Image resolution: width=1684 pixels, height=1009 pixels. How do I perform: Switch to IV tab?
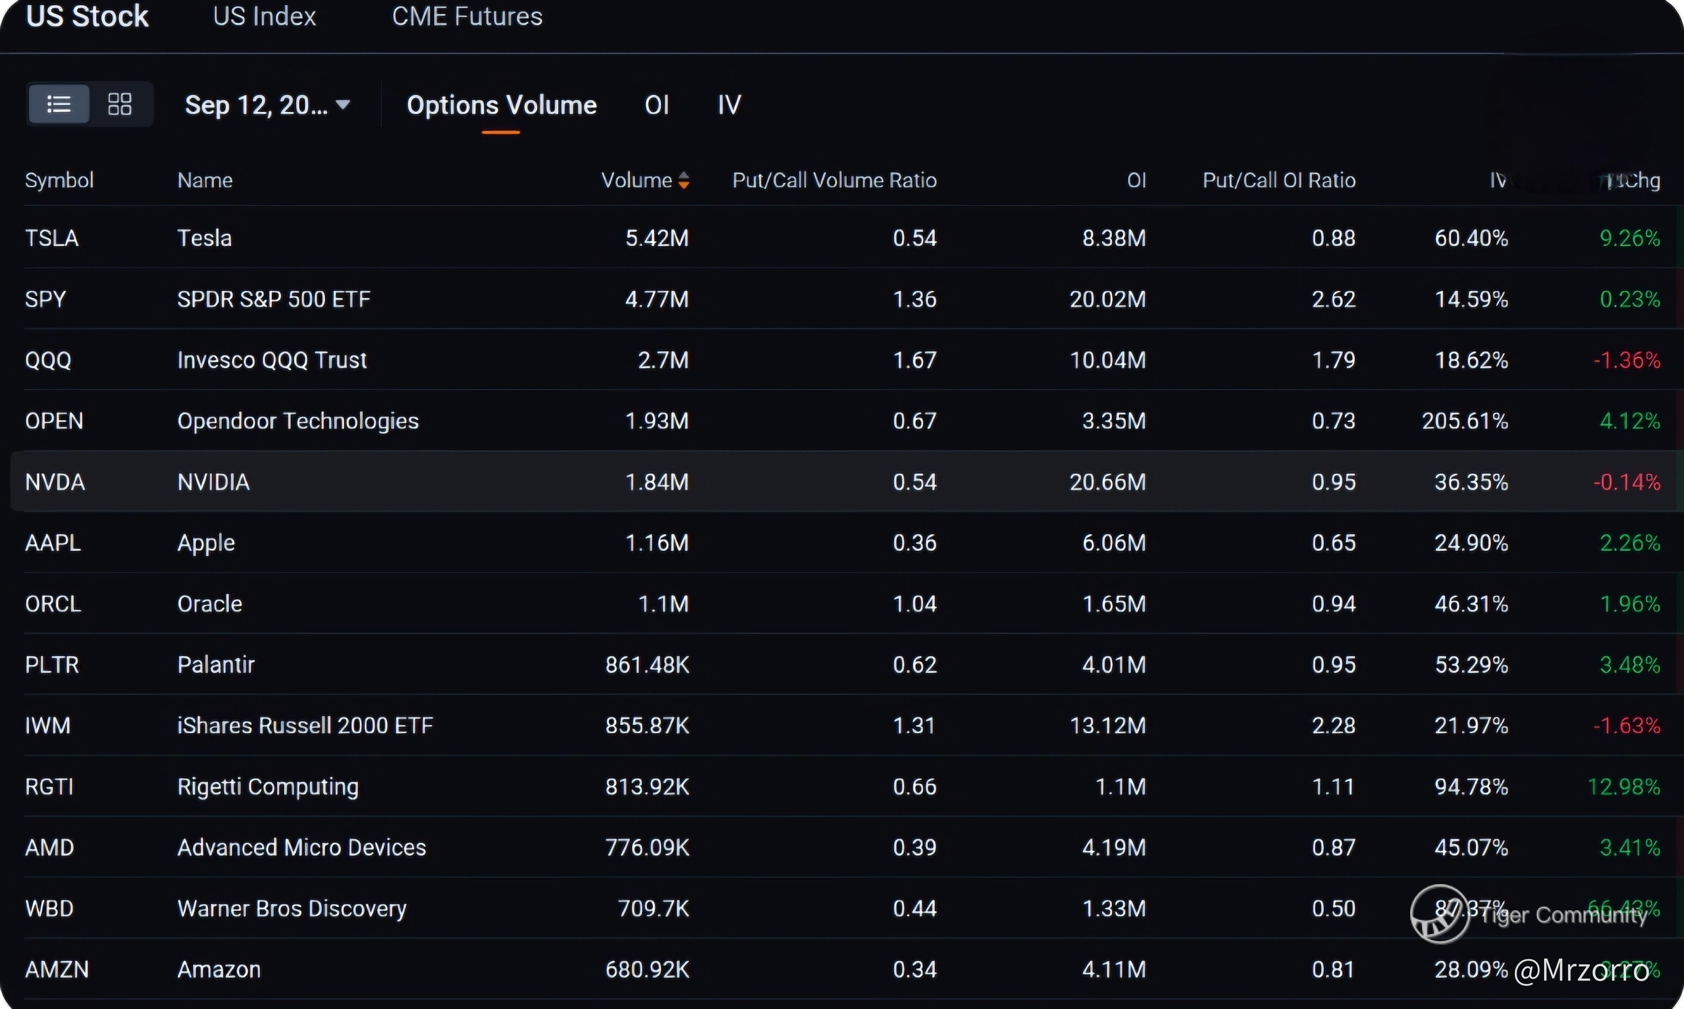tap(729, 105)
